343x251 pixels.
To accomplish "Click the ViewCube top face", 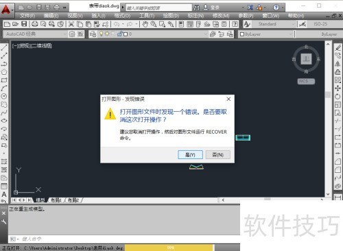I will coord(306,59).
